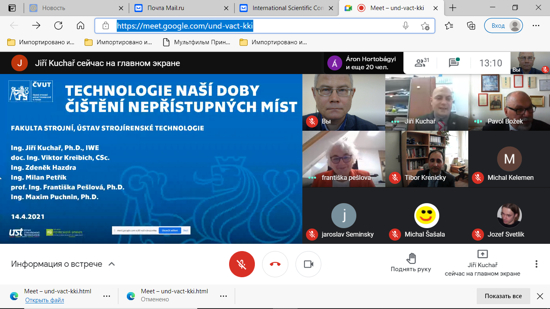Screen dimensions: 550x309
Task: Leave the call with hang-up button
Action: click(x=275, y=264)
